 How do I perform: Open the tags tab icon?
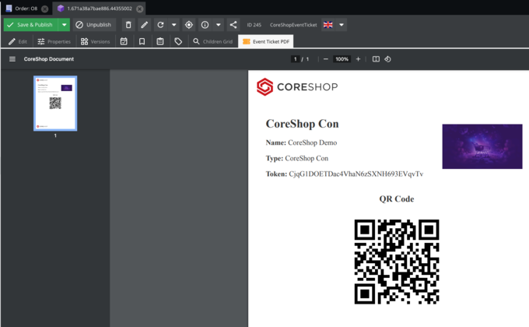(x=178, y=41)
